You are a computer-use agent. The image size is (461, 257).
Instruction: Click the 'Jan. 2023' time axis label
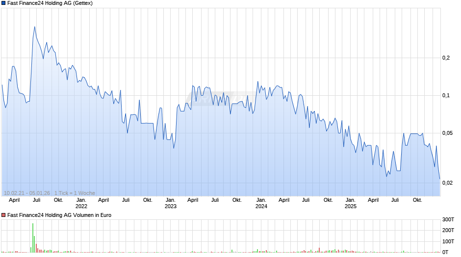point(171,203)
